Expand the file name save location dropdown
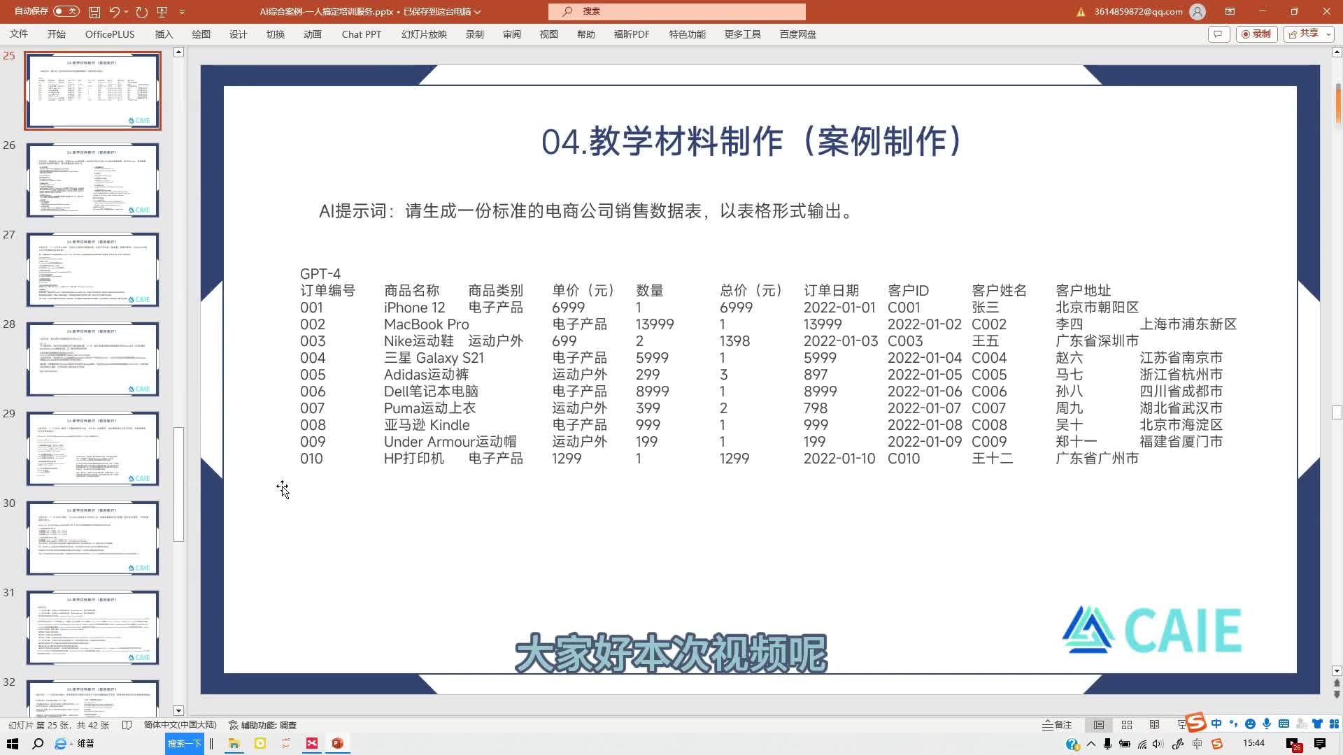Screen dimensions: 1343x755 click(478, 12)
